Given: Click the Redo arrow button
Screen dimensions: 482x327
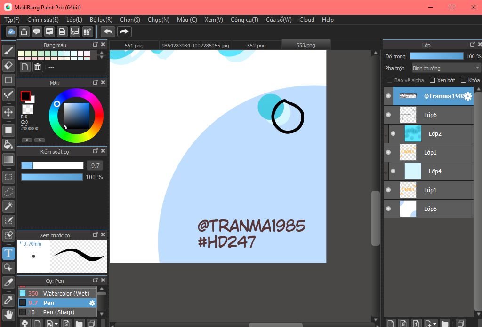Looking at the screenshot, I should tap(124, 31).
